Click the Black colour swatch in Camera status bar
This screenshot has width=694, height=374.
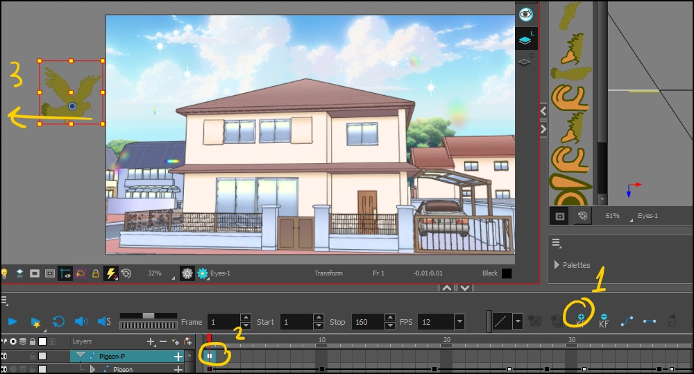pos(507,273)
